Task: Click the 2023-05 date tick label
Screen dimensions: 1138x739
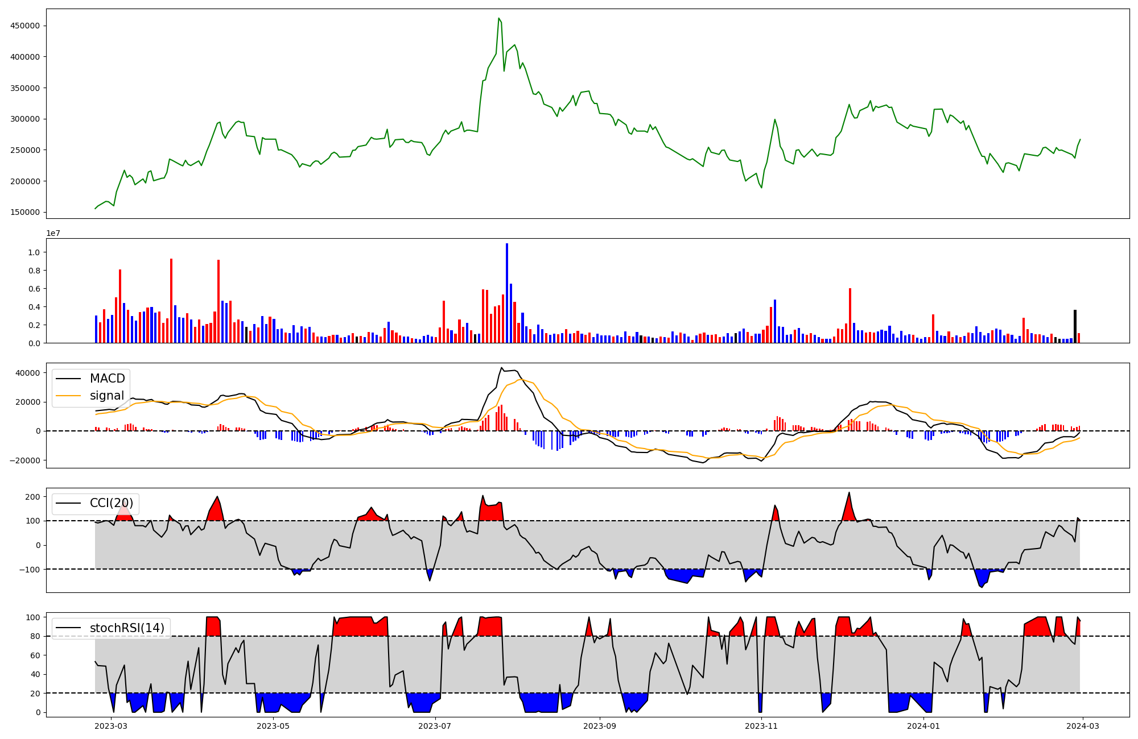Action: pyautogui.click(x=273, y=726)
